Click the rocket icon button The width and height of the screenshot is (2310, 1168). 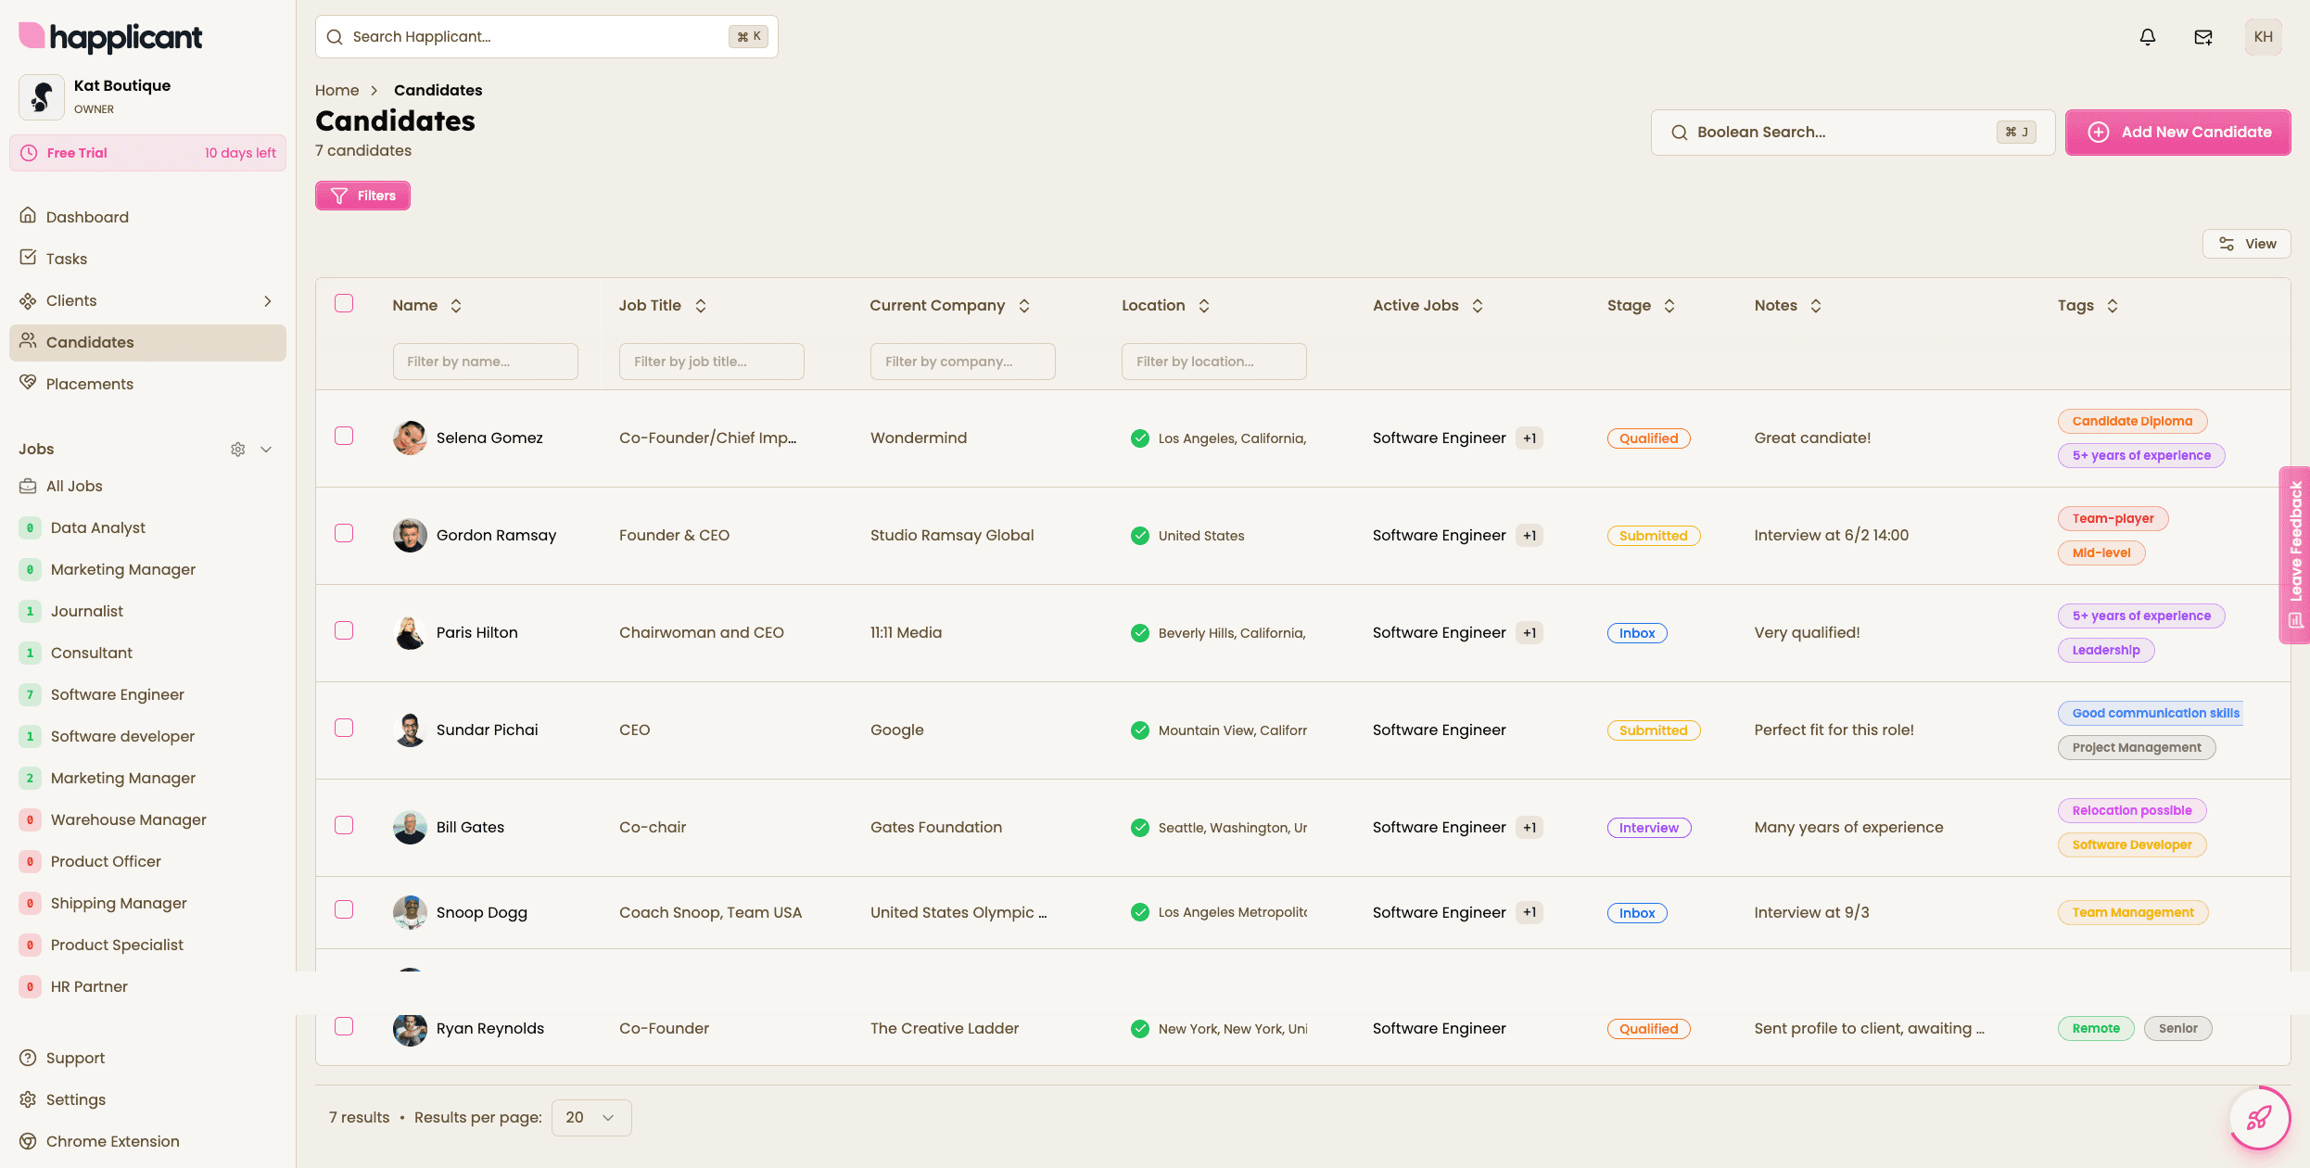[2259, 1118]
